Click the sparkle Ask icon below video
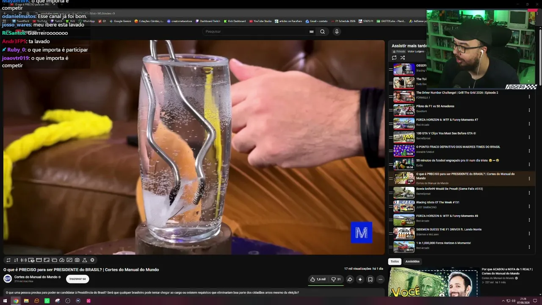This screenshot has width=542, height=305. click(x=360, y=279)
